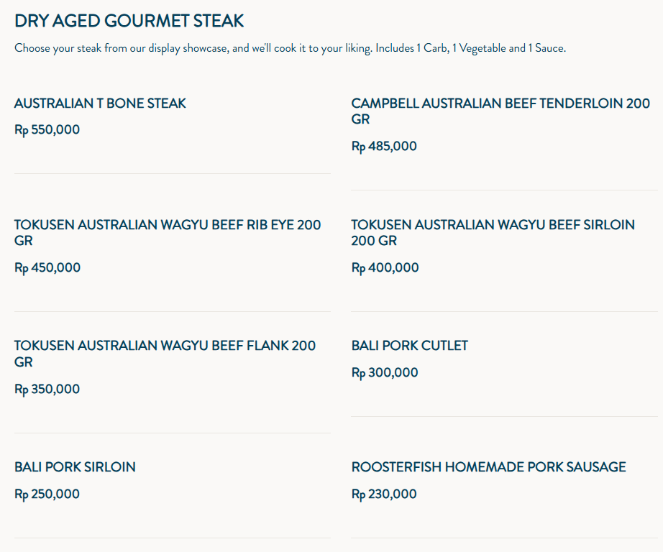Click the Rp 450,000 price
The height and width of the screenshot is (552, 663).
coord(47,267)
